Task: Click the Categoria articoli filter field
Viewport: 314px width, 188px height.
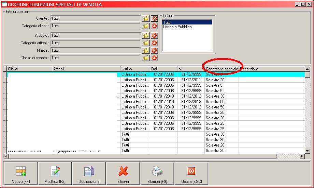Action: tap(96, 43)
